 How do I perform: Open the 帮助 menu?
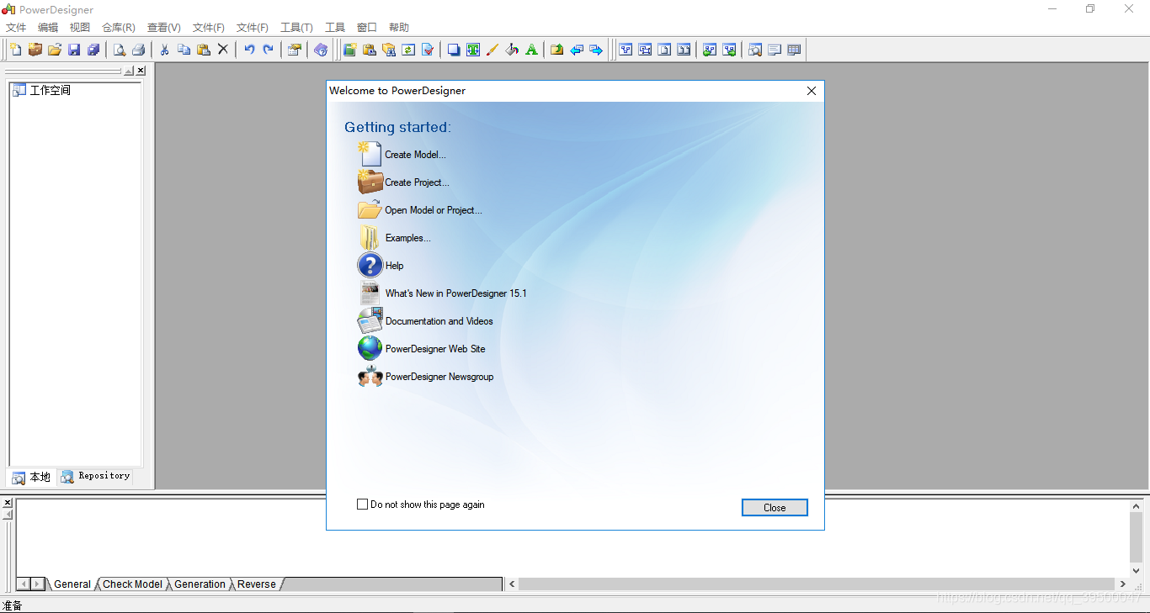point(399,28)
